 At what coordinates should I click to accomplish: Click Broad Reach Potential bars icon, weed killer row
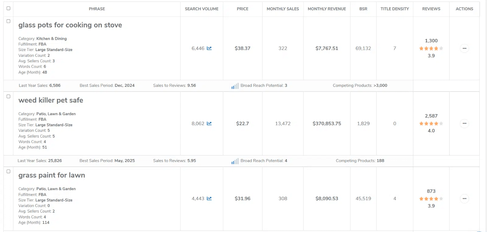point(235,161)
